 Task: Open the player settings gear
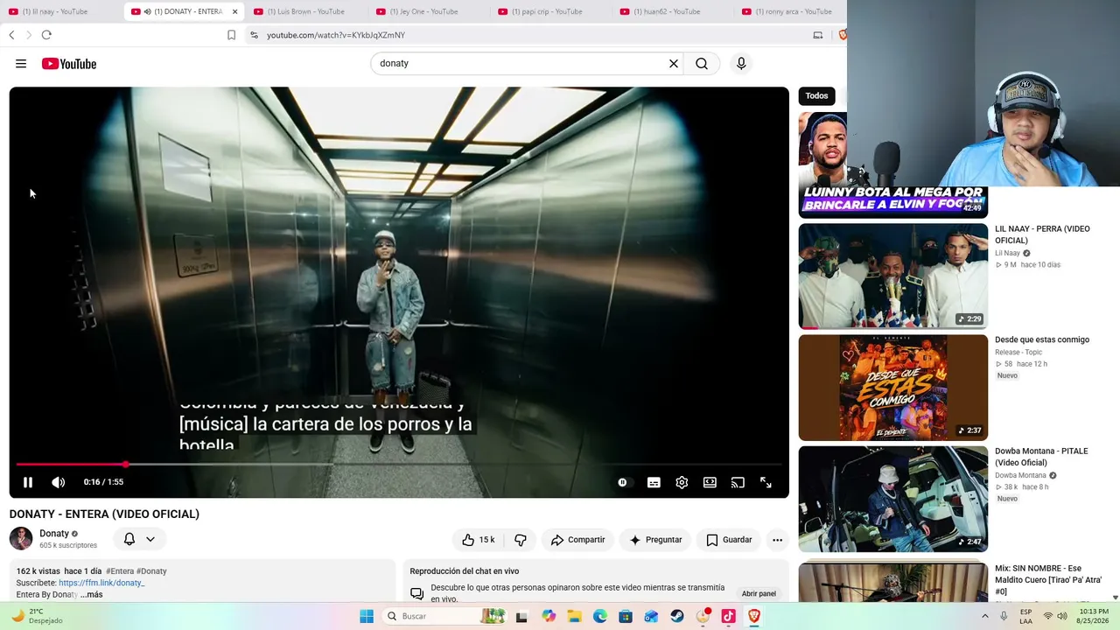point(682,482)
